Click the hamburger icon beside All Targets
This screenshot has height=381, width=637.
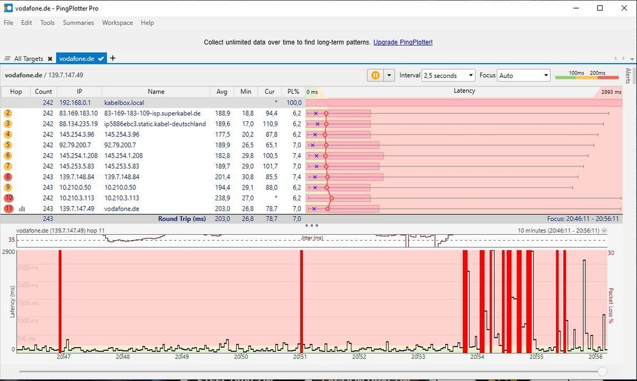click(8, 59)
